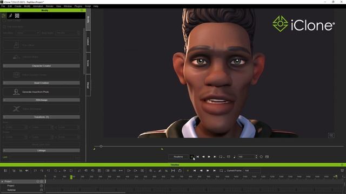Click the play bar frame number field
346x194 pixels.
[x=246, y=157]
